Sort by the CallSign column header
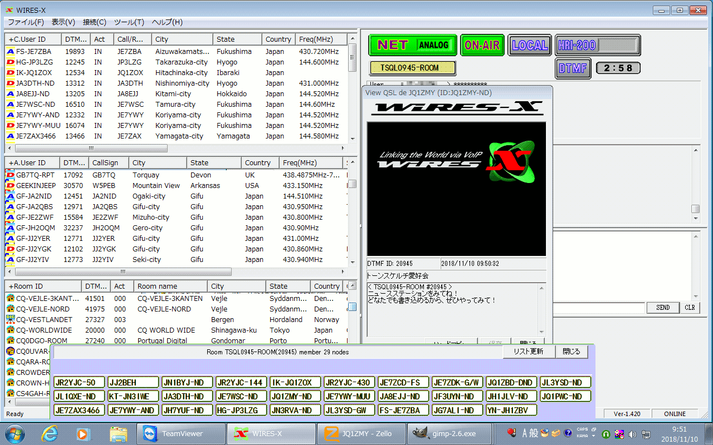713x445 pixels. pos(109,163)
